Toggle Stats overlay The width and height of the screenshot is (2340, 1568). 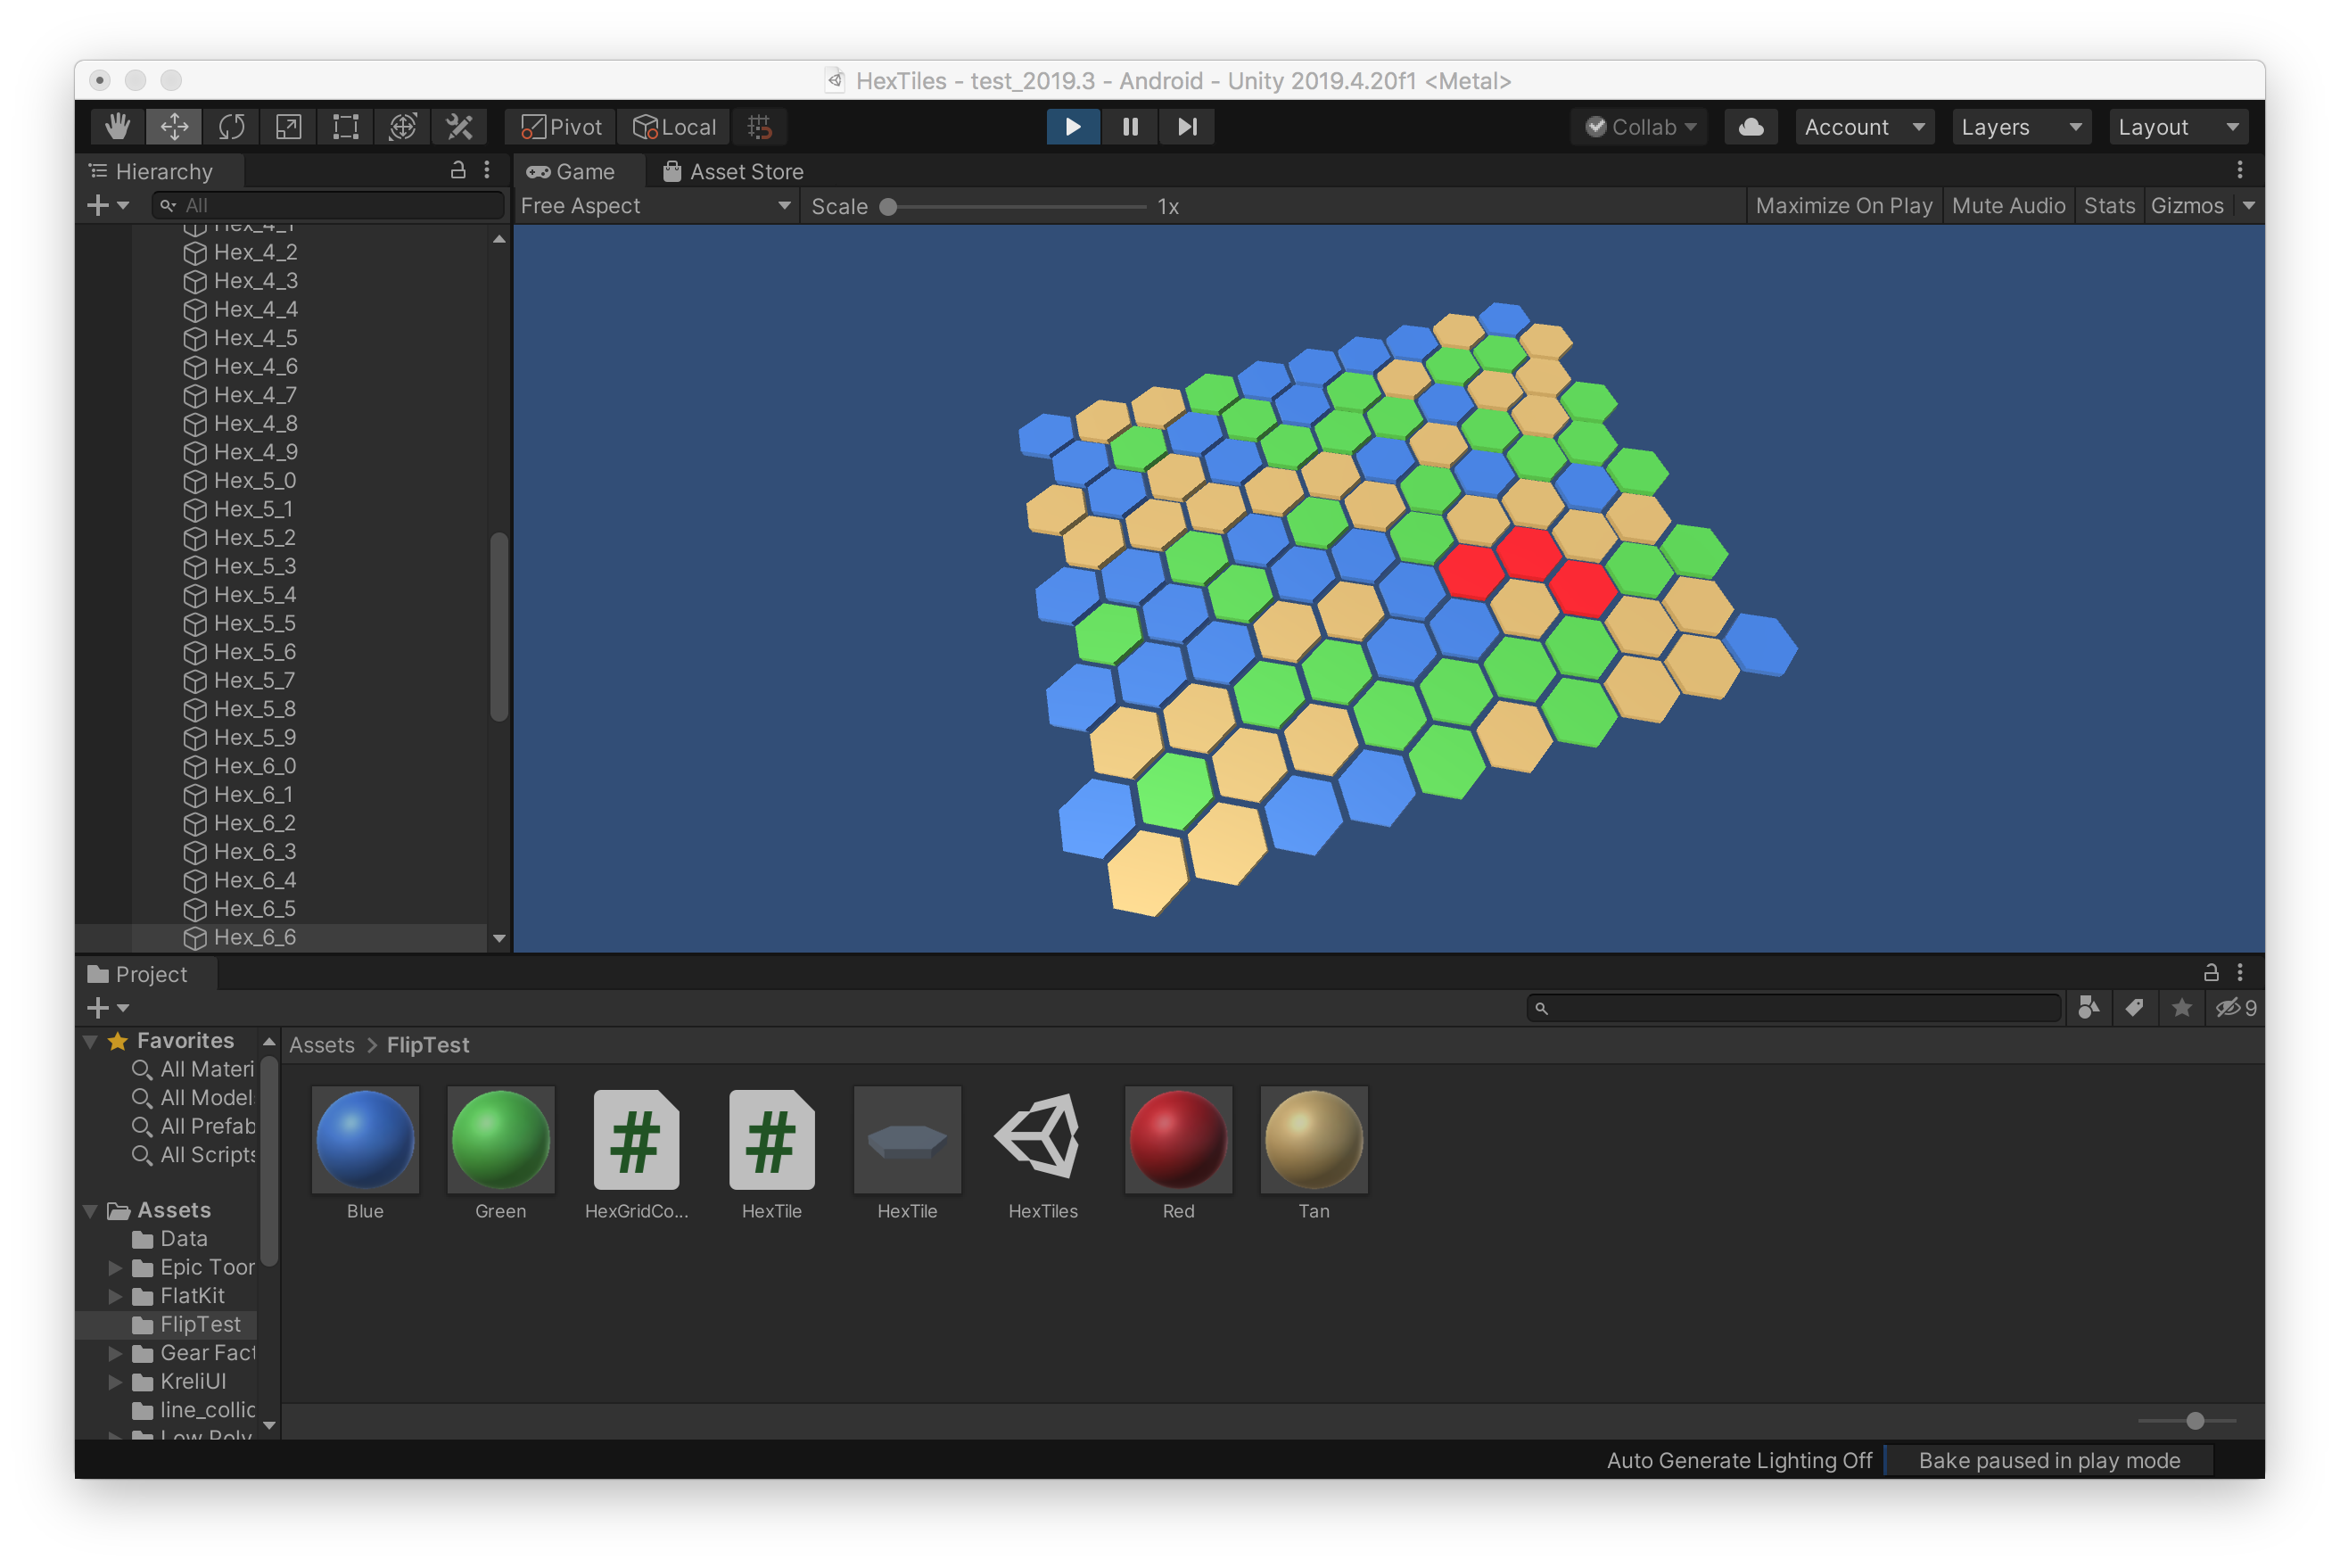coord(2108,205)
